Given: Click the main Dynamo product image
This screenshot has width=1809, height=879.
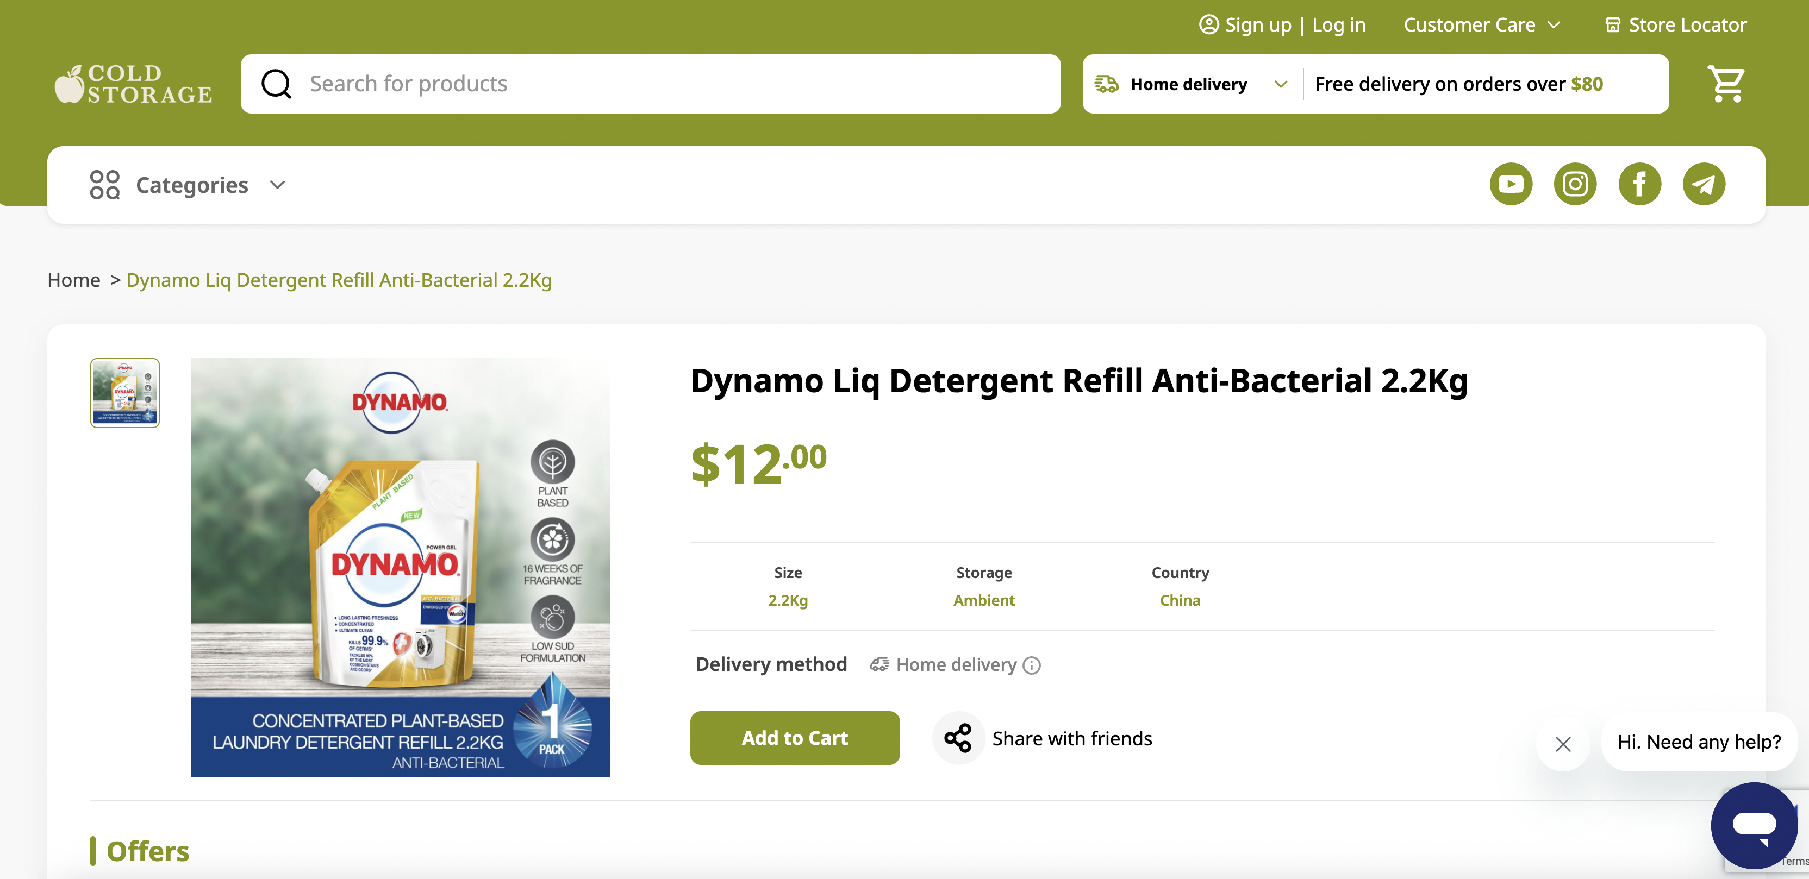Looking at the screenshot, I should (x=400, y=567).
